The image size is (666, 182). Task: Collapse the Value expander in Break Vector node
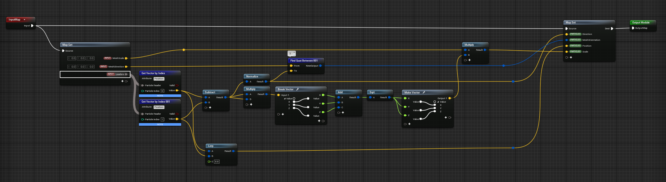tap(285, 99)
